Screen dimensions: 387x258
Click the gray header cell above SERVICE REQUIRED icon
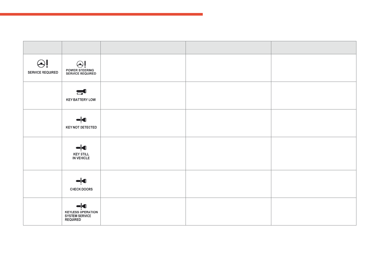pyautogui.click(x=43, y=47)
